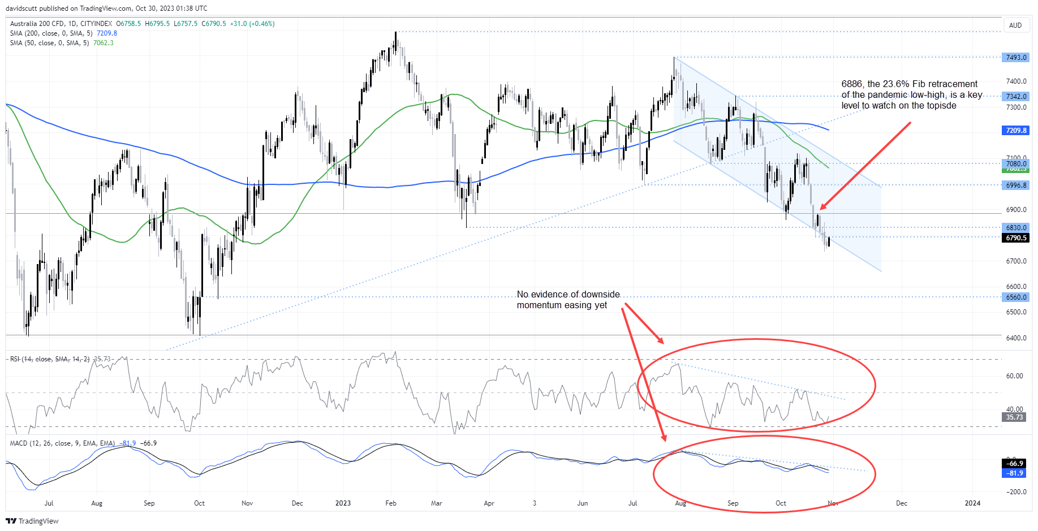
Task: Click the Oct 2023 time axis label
Action: coord(781,503)
